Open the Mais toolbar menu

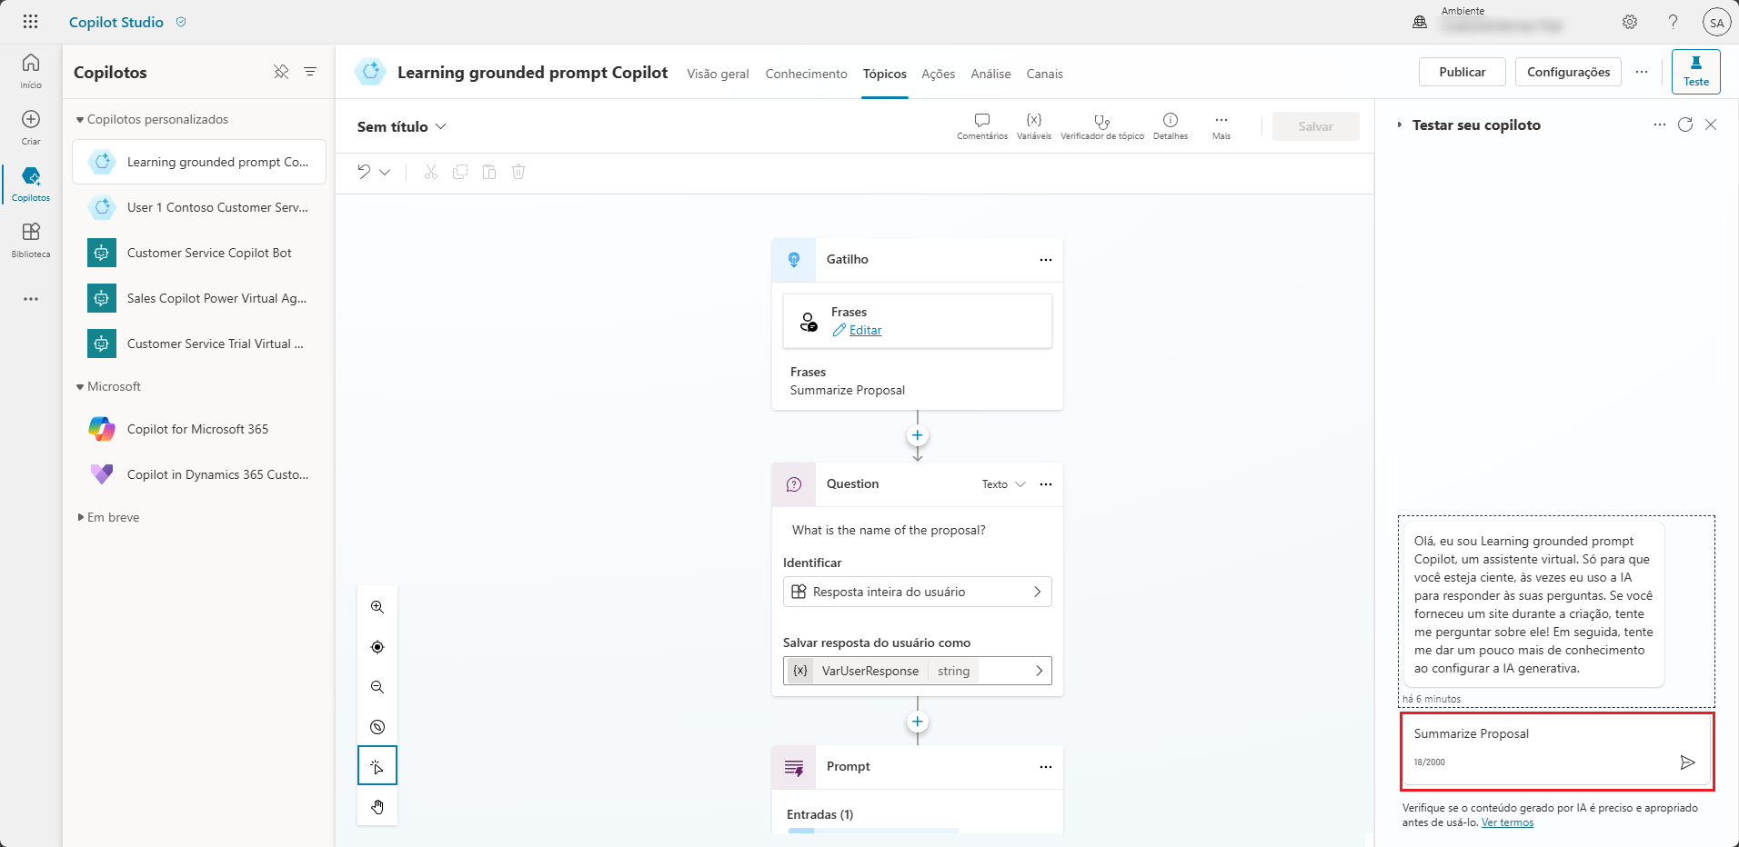[x=1221, y=126]
